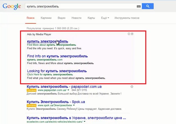176x124 pixels.
Task: Expand the Ещё menu
Action: click(105, 18)
